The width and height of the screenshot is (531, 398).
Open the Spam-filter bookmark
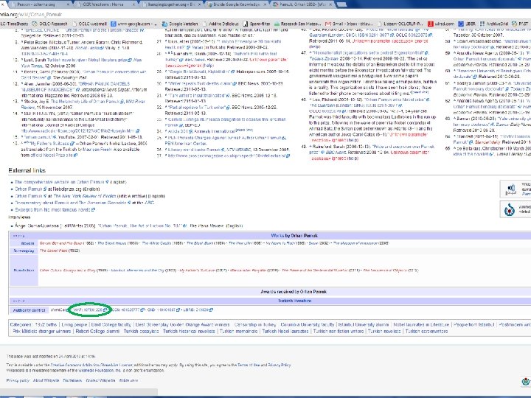[x=257, y=24]
